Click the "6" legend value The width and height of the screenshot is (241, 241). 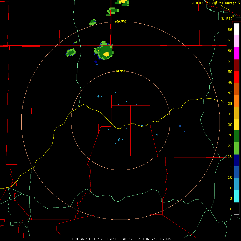[x=231, y=188]
